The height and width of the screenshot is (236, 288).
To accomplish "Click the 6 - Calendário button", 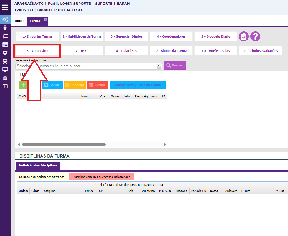I will [37, 51].
